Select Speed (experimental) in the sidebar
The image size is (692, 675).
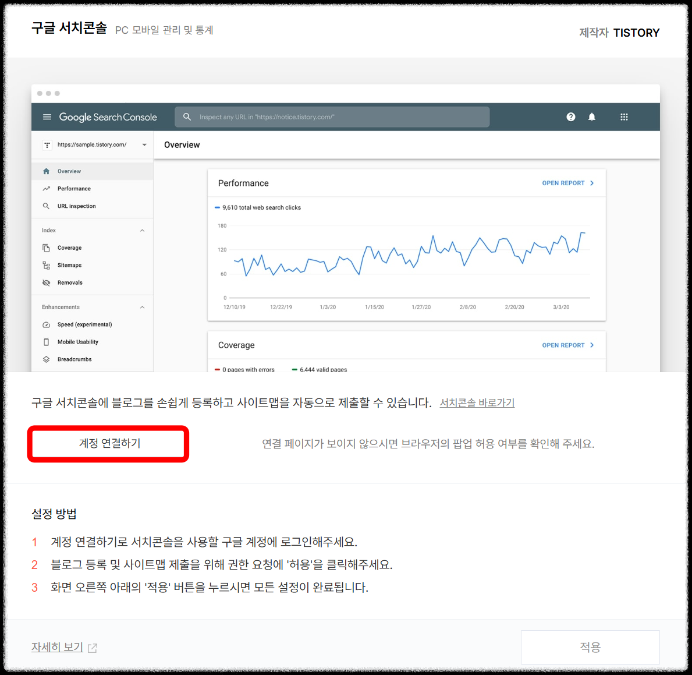(92, 325)
